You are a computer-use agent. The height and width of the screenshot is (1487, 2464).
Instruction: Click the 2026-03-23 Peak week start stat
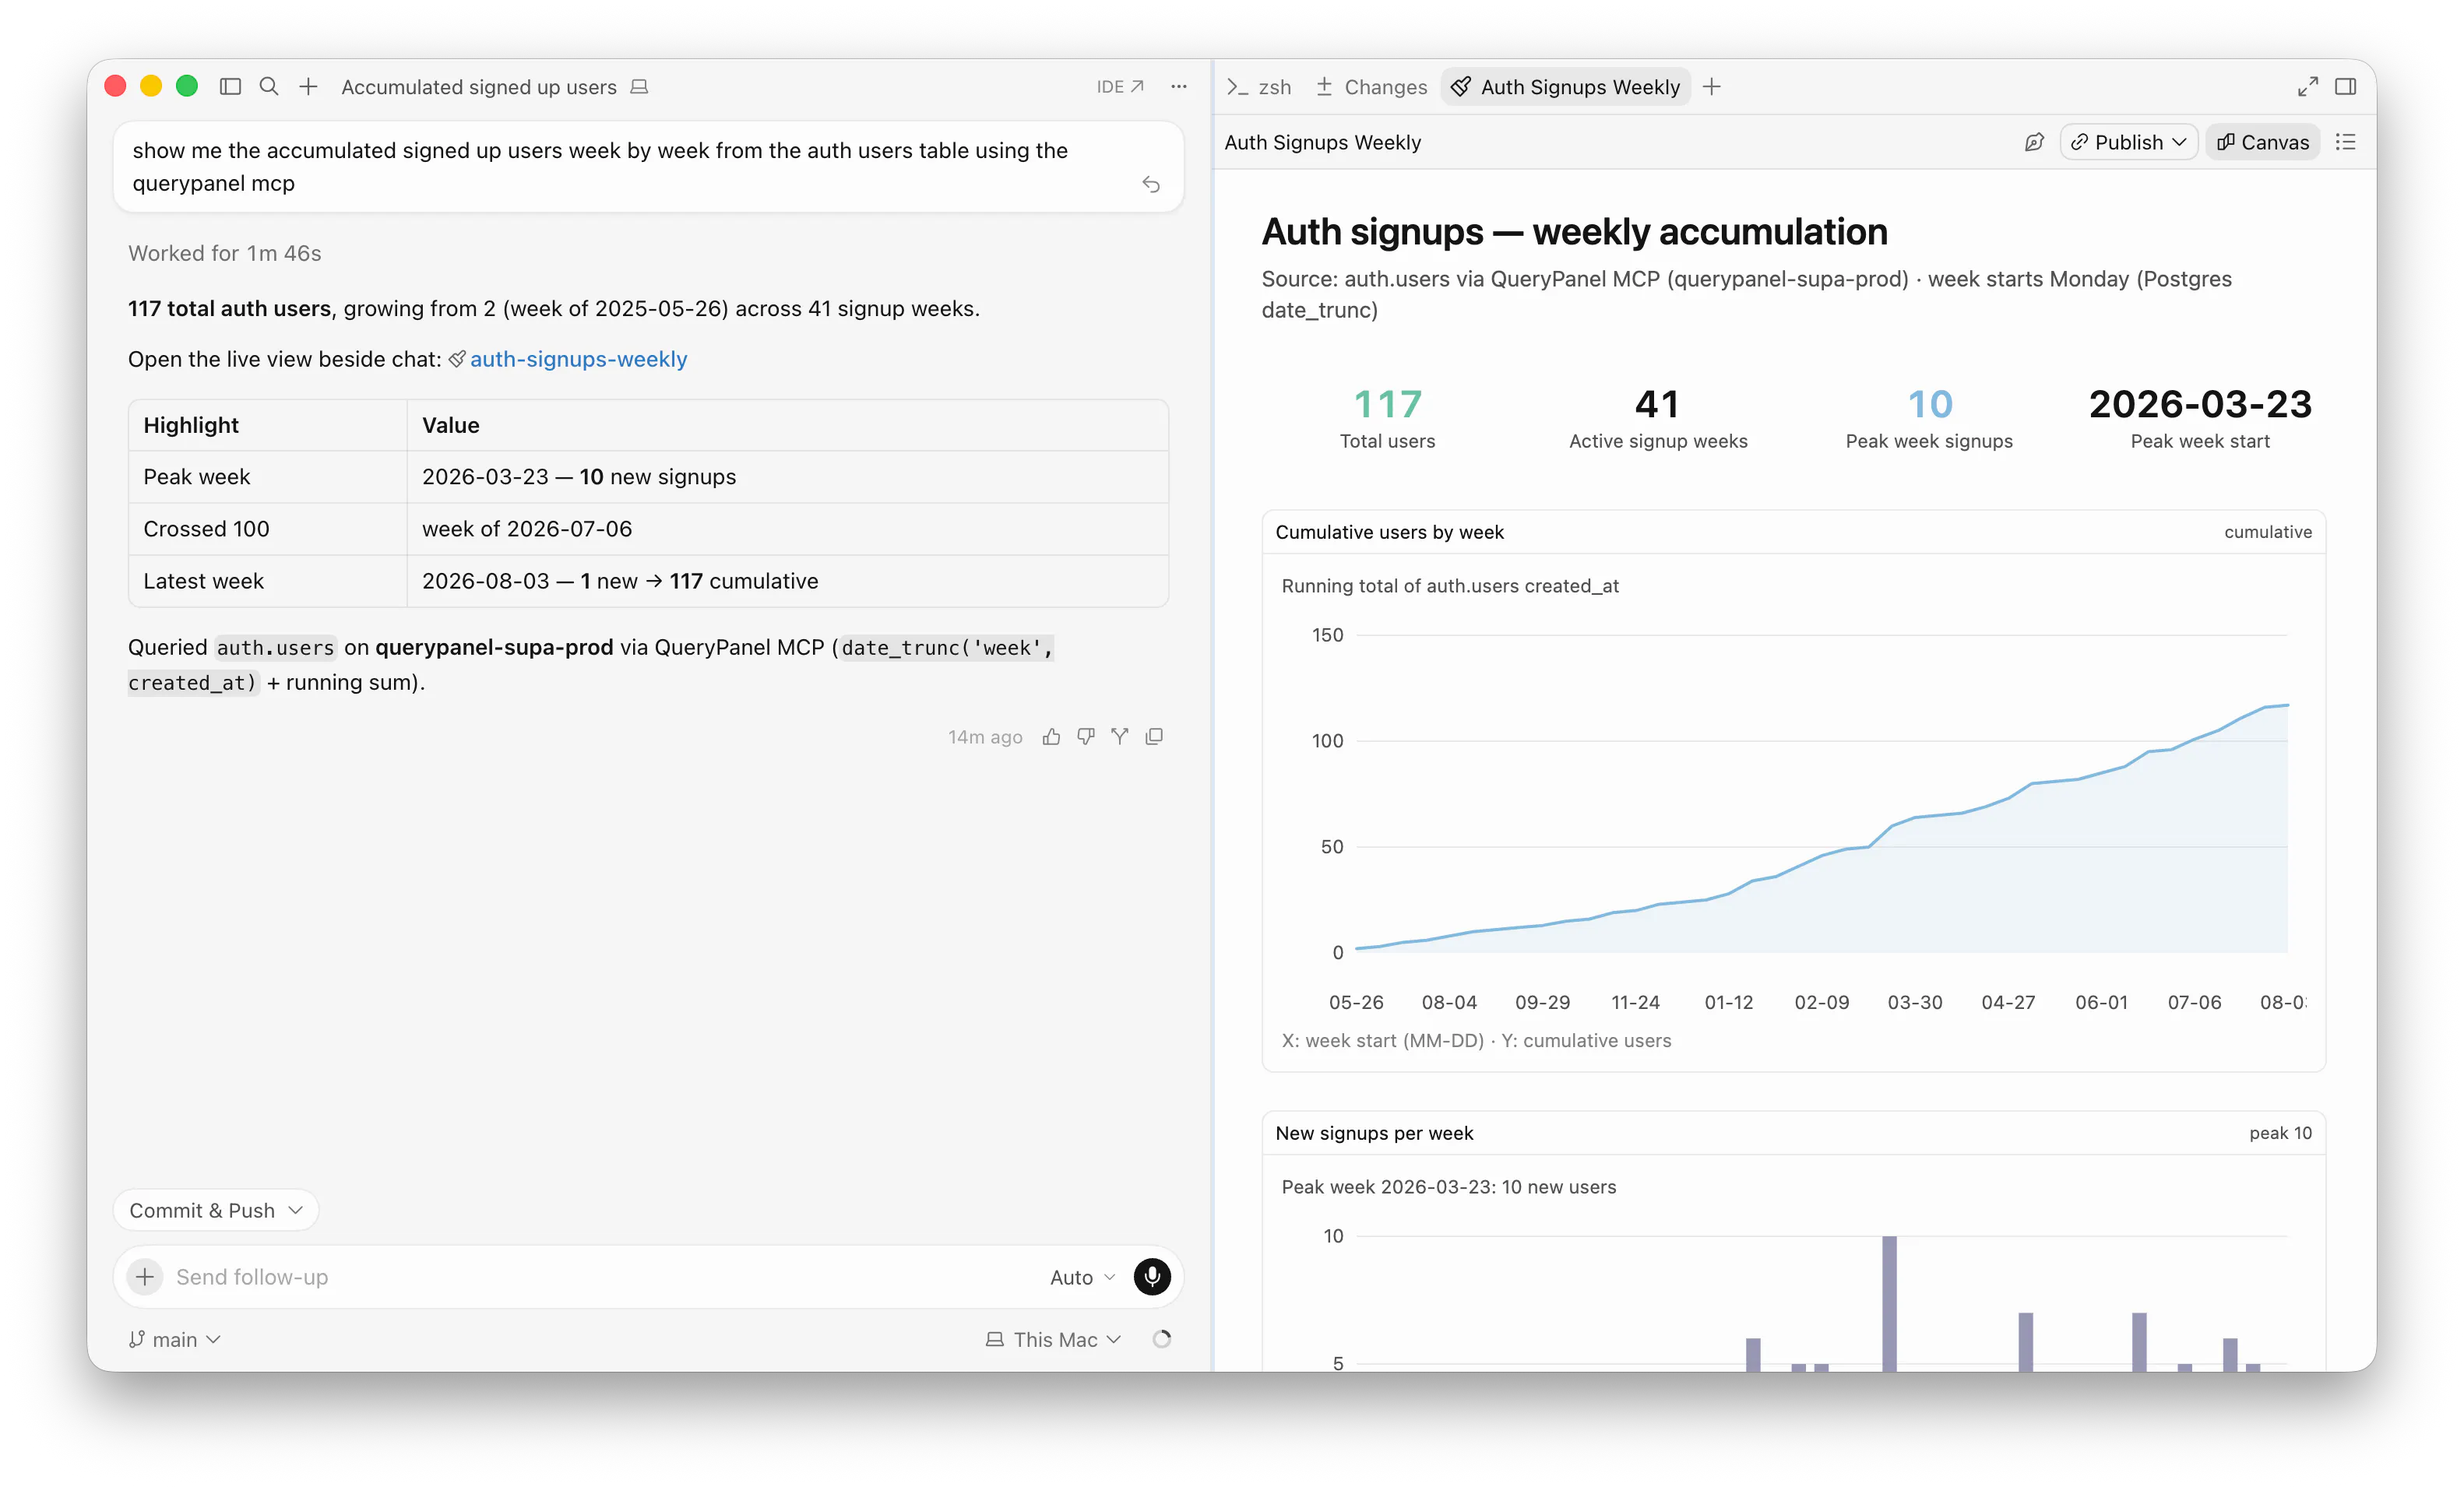(x=2200, y=418)
